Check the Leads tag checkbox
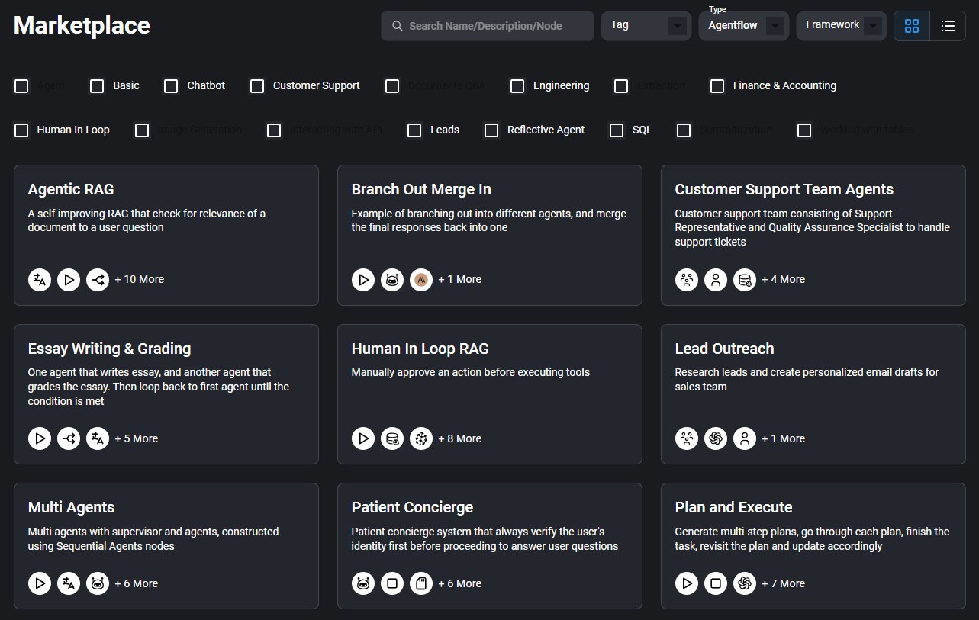 414,130
